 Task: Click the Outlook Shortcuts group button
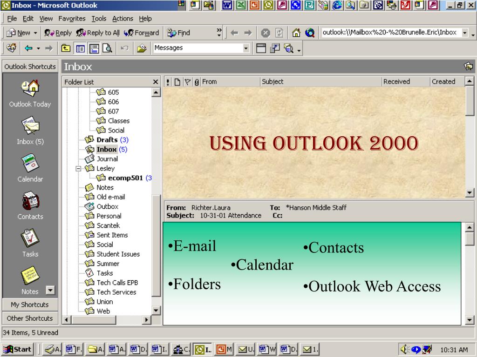coord(30,66)
